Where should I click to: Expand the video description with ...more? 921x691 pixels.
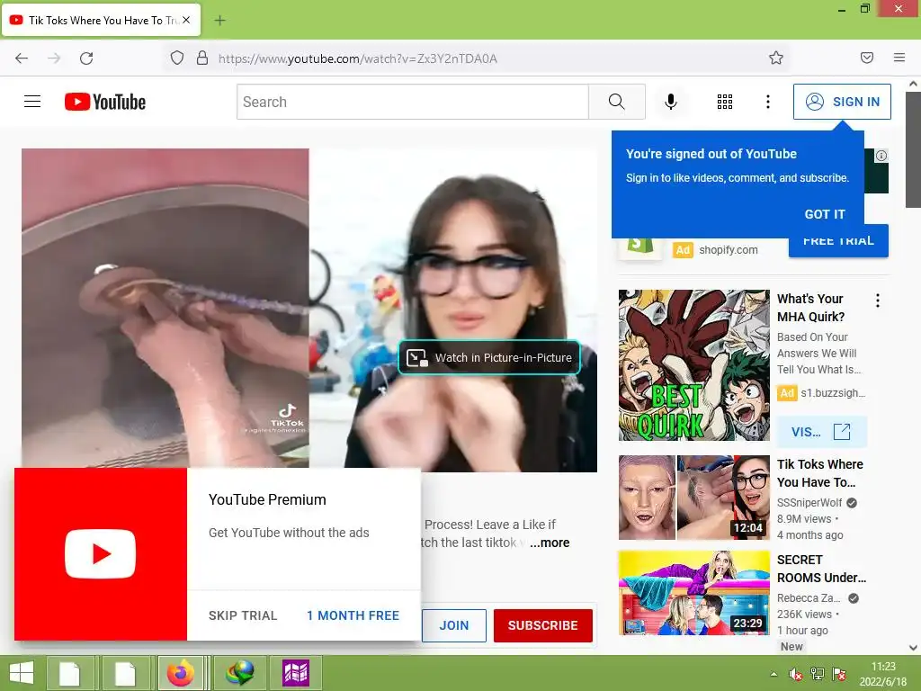[x=550, y=543]
